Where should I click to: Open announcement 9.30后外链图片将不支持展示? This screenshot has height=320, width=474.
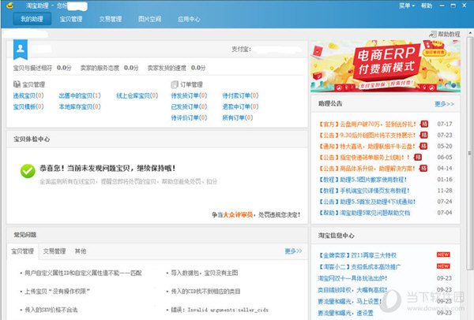point(367,135)
